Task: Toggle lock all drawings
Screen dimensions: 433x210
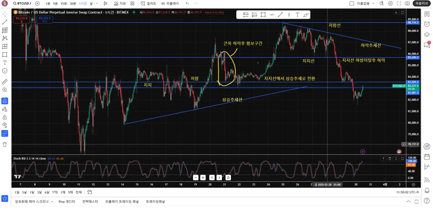Action: coord(5,117)
